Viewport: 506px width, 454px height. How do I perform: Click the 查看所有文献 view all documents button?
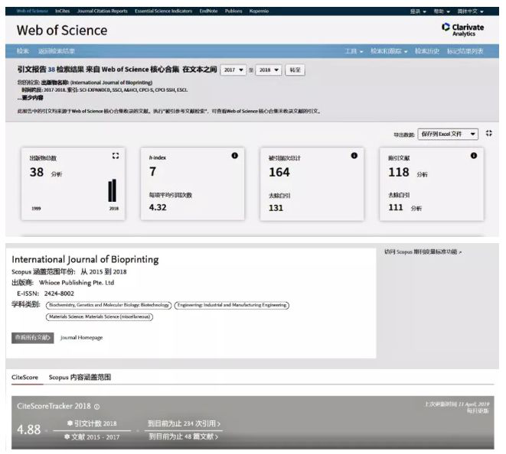point(33,338)
